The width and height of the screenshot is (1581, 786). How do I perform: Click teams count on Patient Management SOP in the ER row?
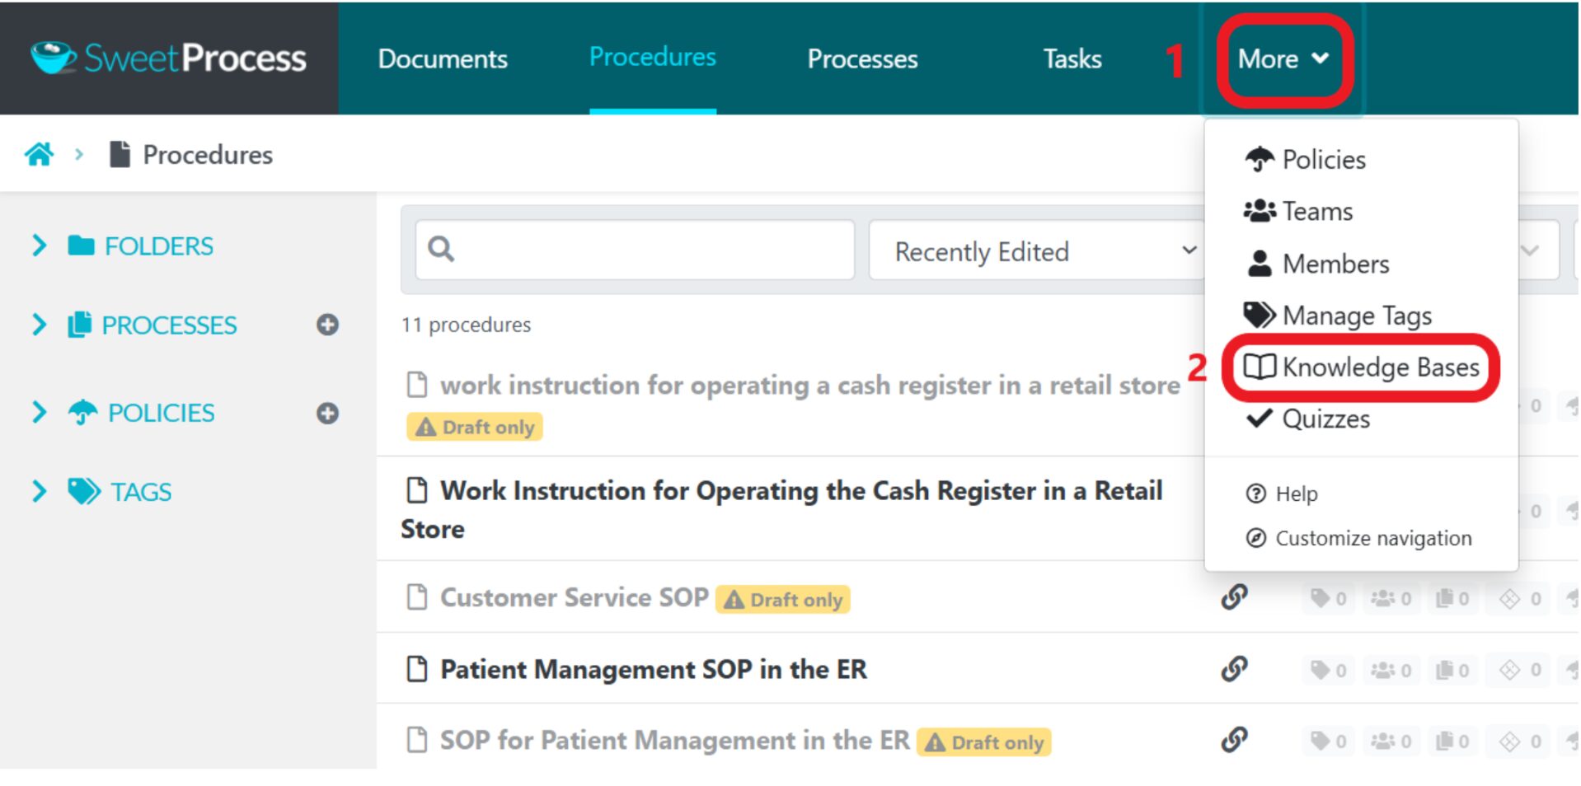click(x=1391, y=671)
